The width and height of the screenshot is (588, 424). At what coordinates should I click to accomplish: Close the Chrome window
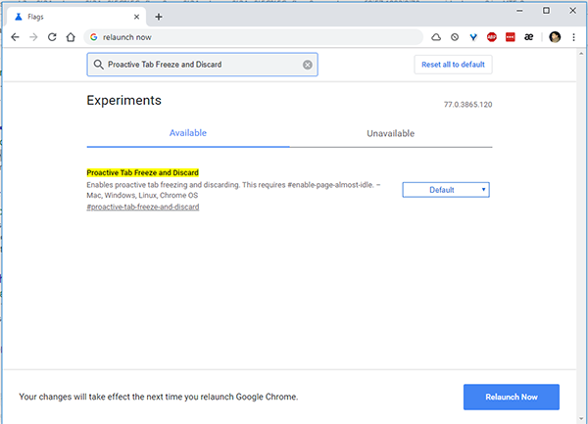[x=572, y=11]
